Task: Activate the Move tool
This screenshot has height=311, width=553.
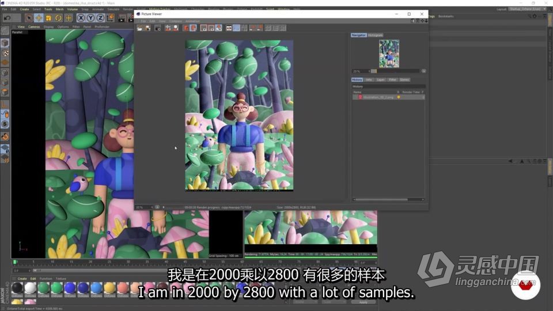Action: click(39, 18)
